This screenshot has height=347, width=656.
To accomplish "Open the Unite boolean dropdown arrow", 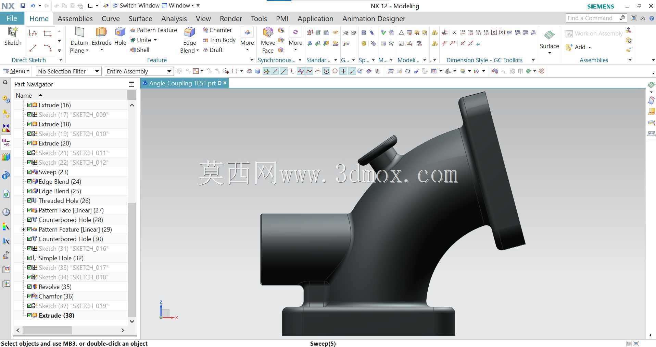I will pos(155,40).
